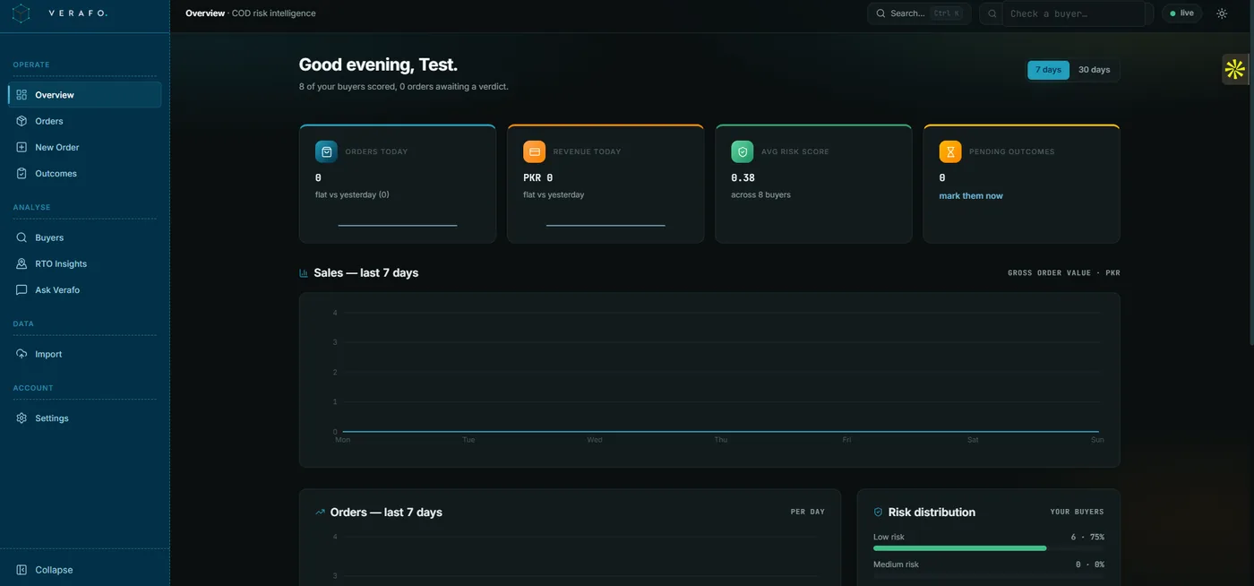Collapse the sidebar
Viewport: 1254px width, 586px height.
pyautogui.click(x=85, y=570)
